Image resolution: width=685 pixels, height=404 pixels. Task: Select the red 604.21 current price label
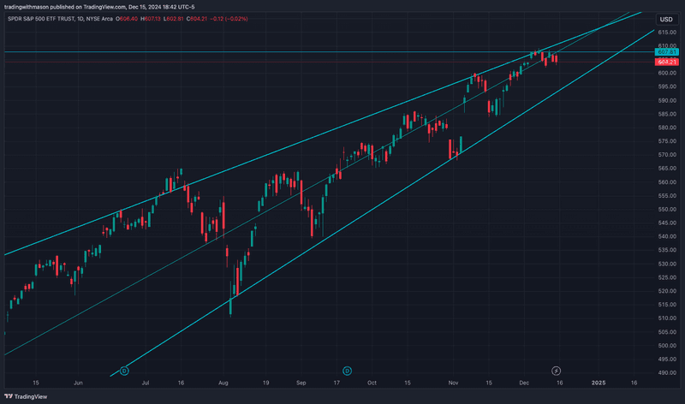pos(667,62)
